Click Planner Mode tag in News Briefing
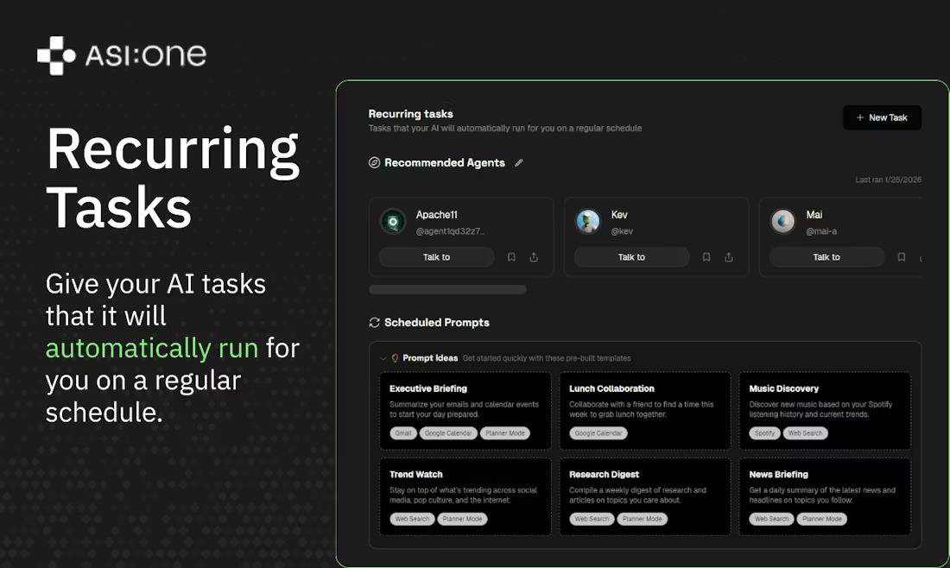Viewport: 950px width, 568px height. [x=822, y=520]
